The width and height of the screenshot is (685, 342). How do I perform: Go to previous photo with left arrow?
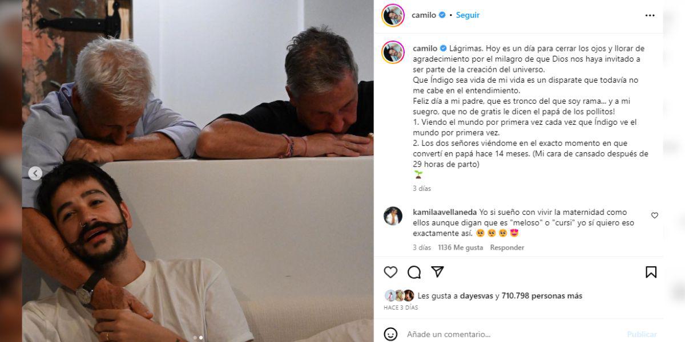pyautogui.click(x=35, y=173)
